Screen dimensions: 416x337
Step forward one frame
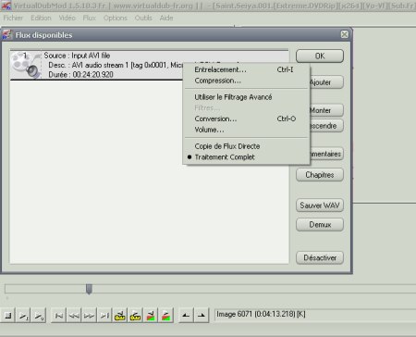(89, 316)
